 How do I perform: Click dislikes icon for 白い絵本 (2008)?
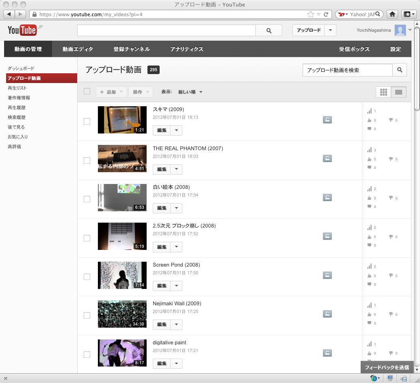[391, 198]
